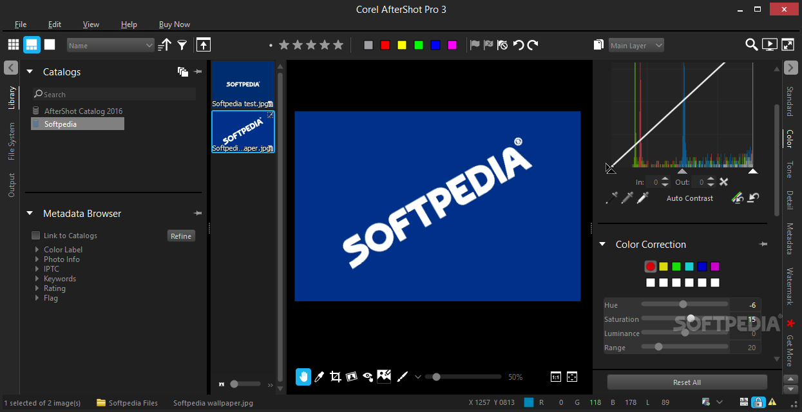The width and height of the screenshot is (802, 412).
Task: Rate the image five stars
Action: point(338,45)
